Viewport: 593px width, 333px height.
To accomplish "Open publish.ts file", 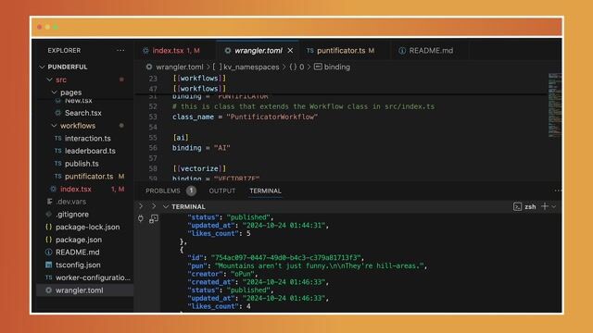I will click(82, 164).
